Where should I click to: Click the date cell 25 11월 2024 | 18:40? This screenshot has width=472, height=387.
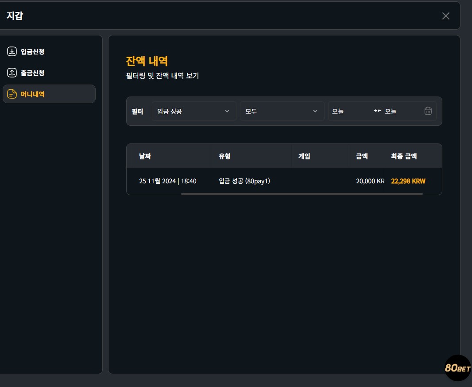tap(168, 181)
